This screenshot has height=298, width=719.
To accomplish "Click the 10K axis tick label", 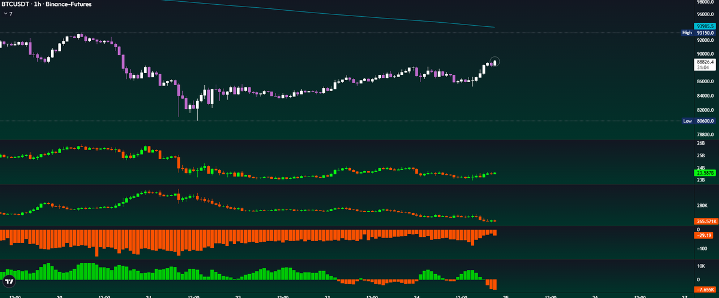I will point(700,265).
